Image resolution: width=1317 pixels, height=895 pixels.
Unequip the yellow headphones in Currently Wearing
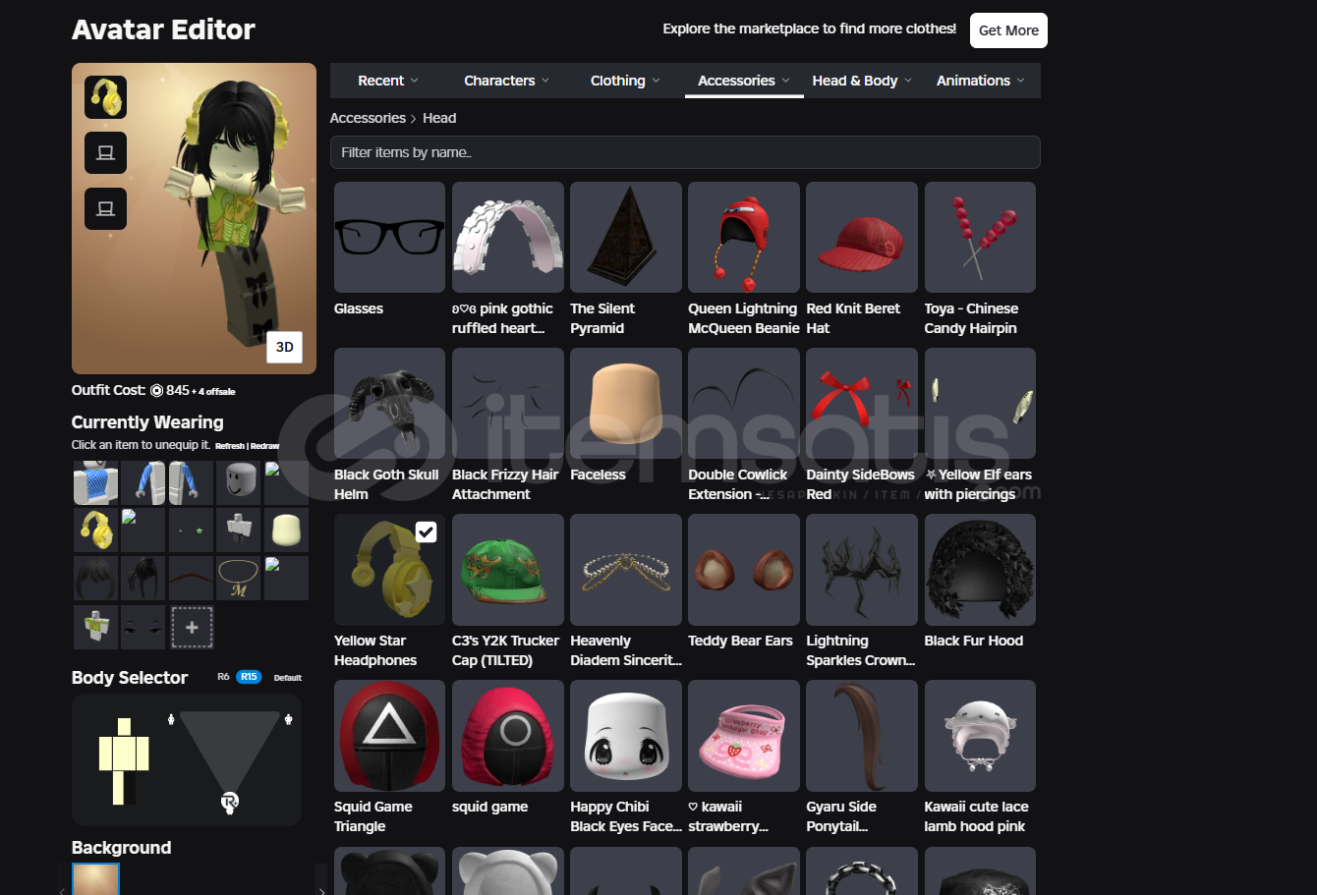[x=95, y=531]
